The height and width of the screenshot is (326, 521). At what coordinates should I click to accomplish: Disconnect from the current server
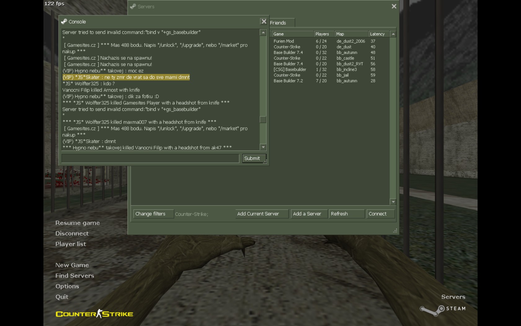(72, 233)
